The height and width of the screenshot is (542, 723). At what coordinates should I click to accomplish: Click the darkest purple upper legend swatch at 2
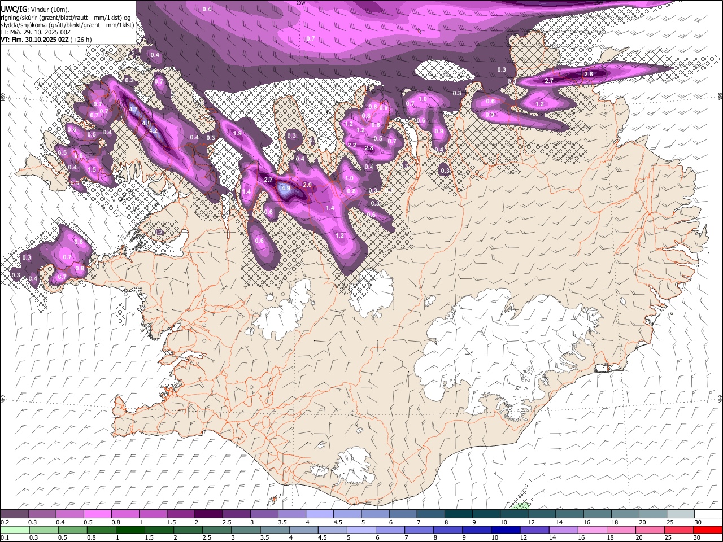(x=208, y=514)
